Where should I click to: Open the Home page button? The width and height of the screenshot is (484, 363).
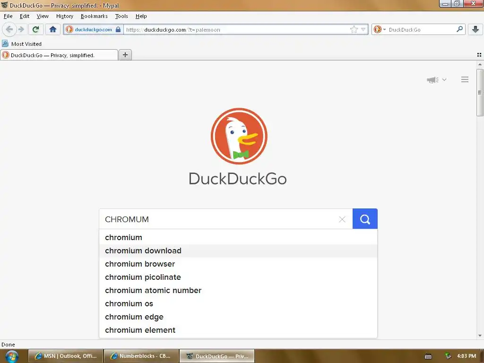[53, 29]
